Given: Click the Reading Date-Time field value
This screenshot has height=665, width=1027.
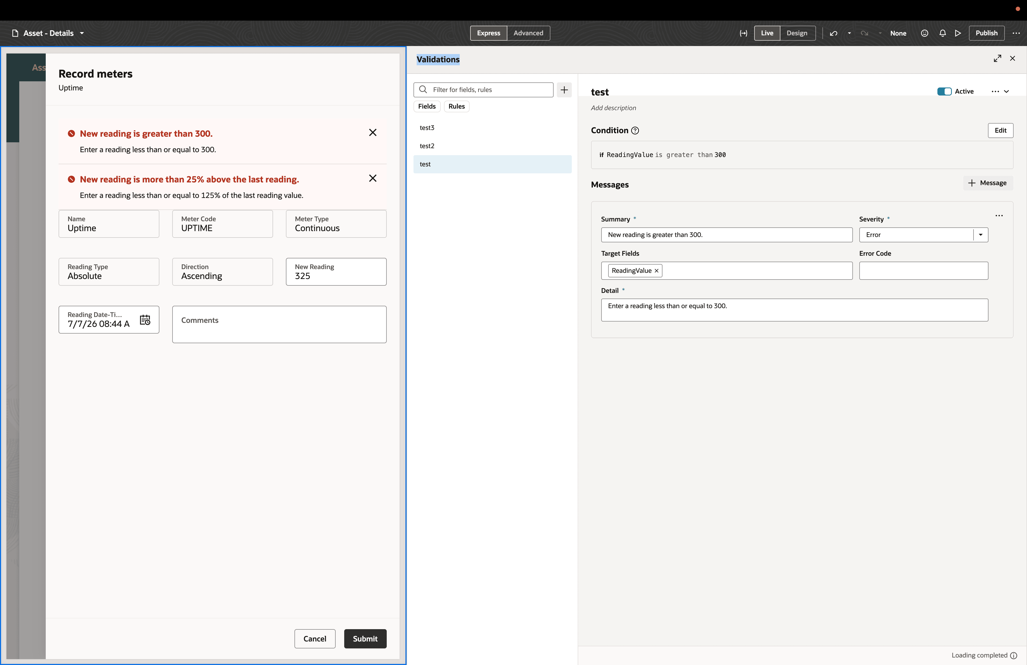Looking at the screenshot, I should pyautogui.click(x=98, y=324).
